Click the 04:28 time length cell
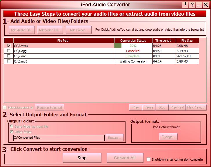The image size is (211, 167). click(x=164, y=46)
